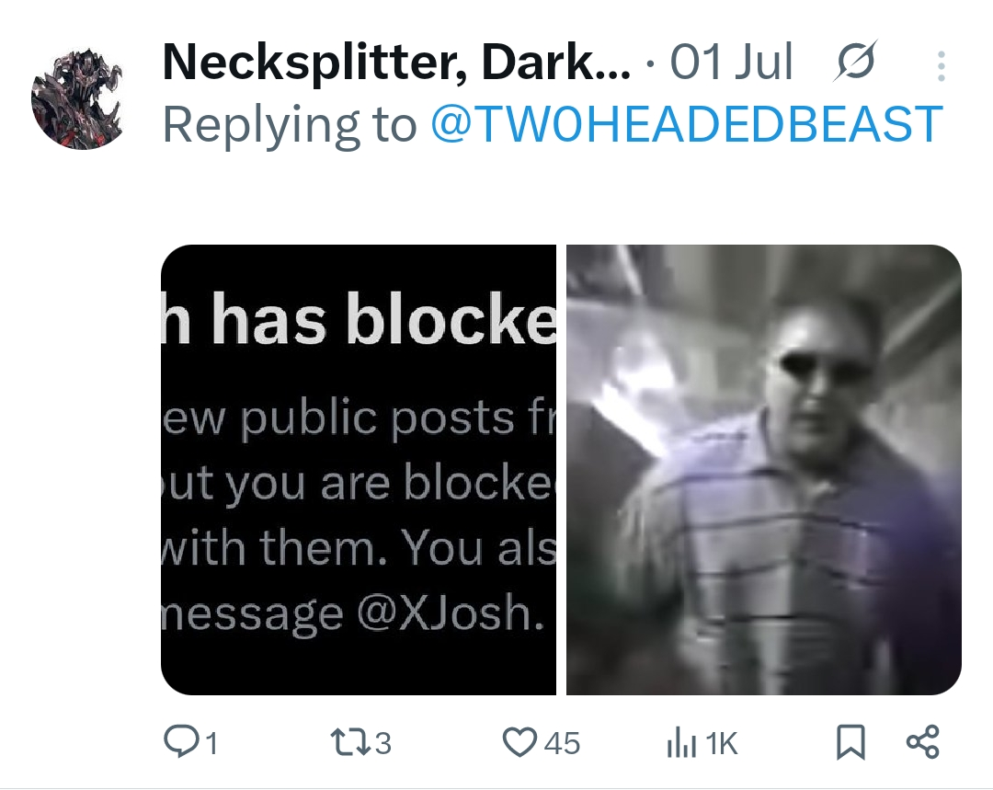Viewport: 993px width, 790px height.
Task: Click the Necksplitter, Dark... display name
Action: point(396,63)
